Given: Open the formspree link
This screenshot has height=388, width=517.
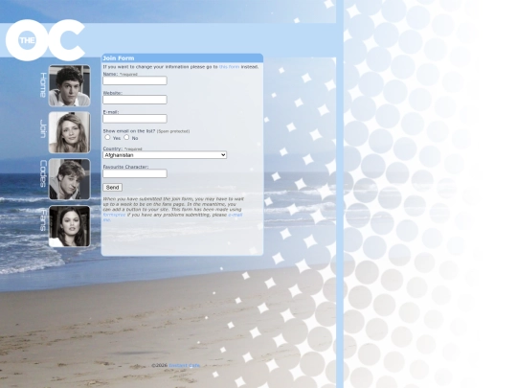Looking at the screenshot, I should (x=114, y=215).
